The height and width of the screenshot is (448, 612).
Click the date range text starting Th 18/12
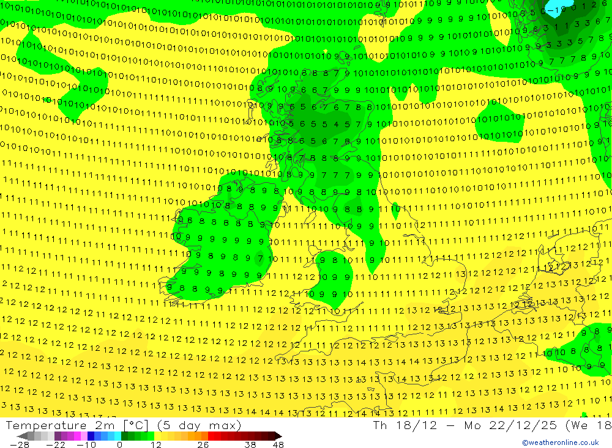tap(492, 425)
